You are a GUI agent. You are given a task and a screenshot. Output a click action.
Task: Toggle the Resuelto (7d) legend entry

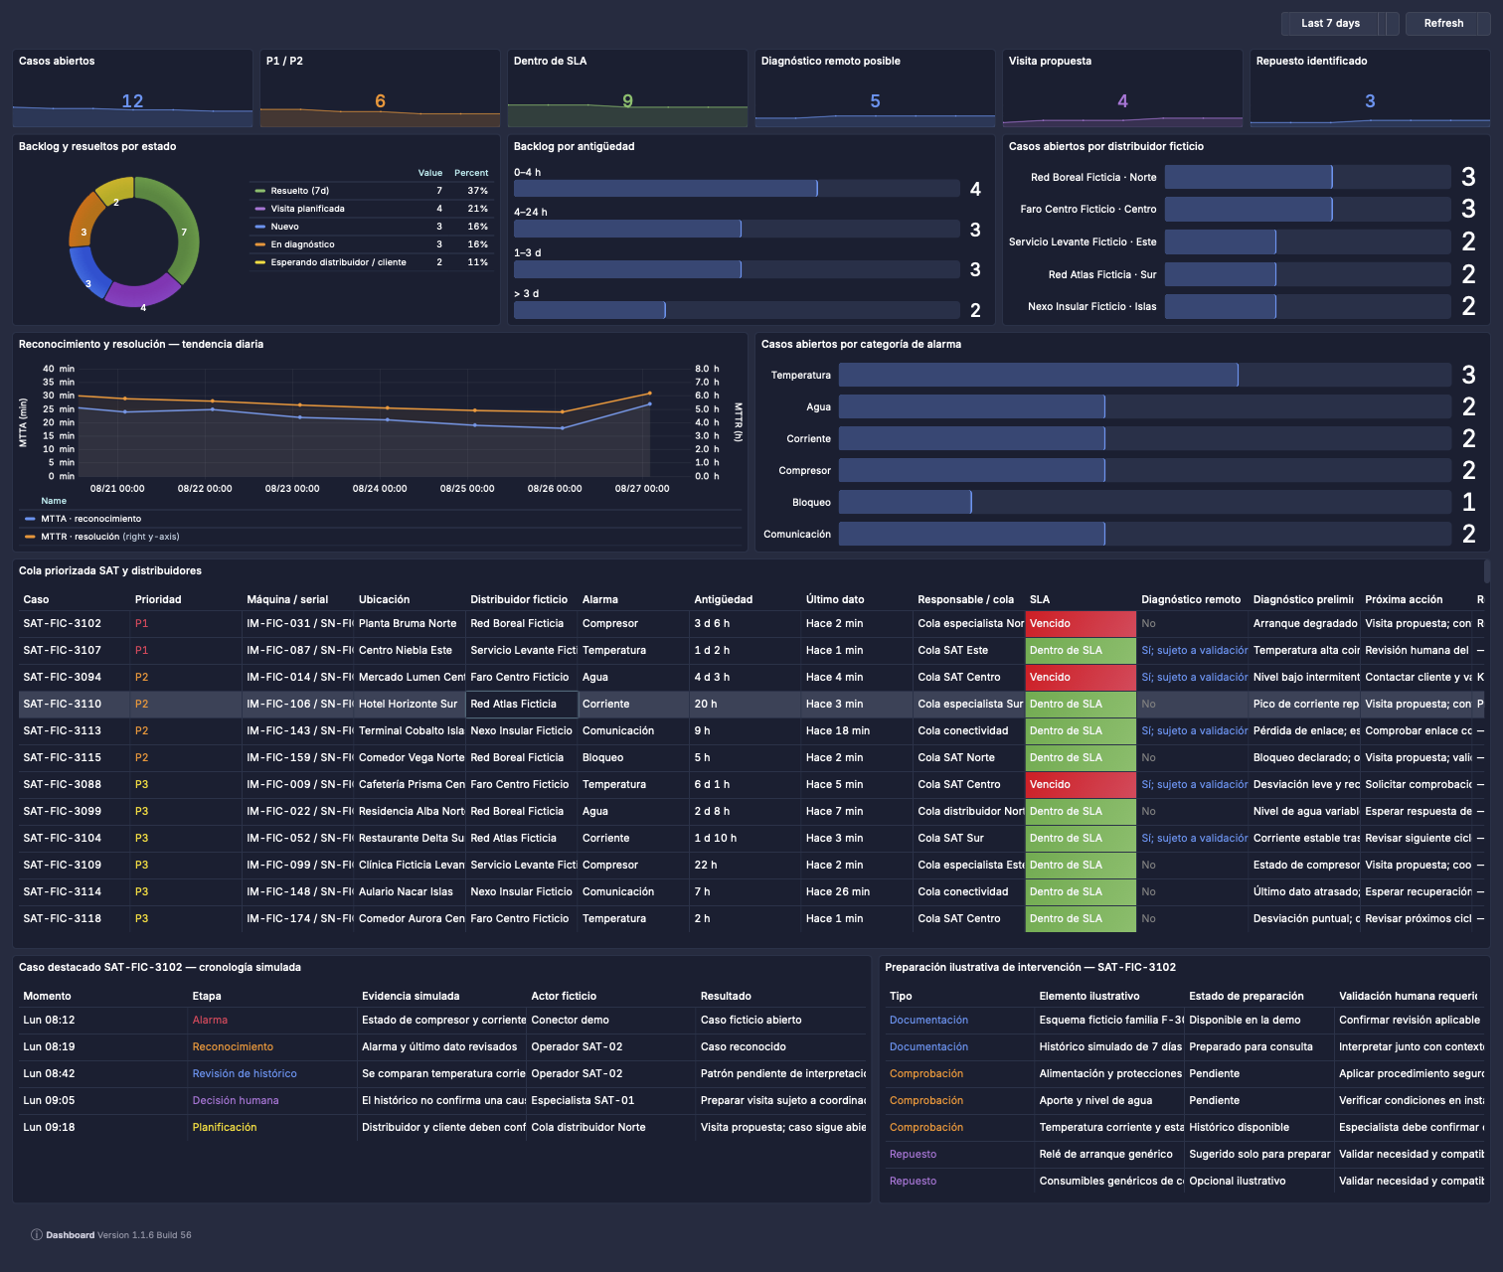[x=299, y=191]
